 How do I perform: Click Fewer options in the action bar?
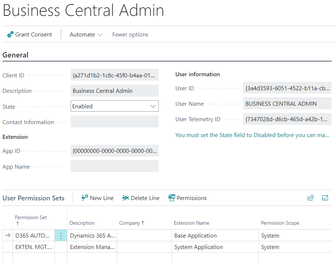pos(130,35)
